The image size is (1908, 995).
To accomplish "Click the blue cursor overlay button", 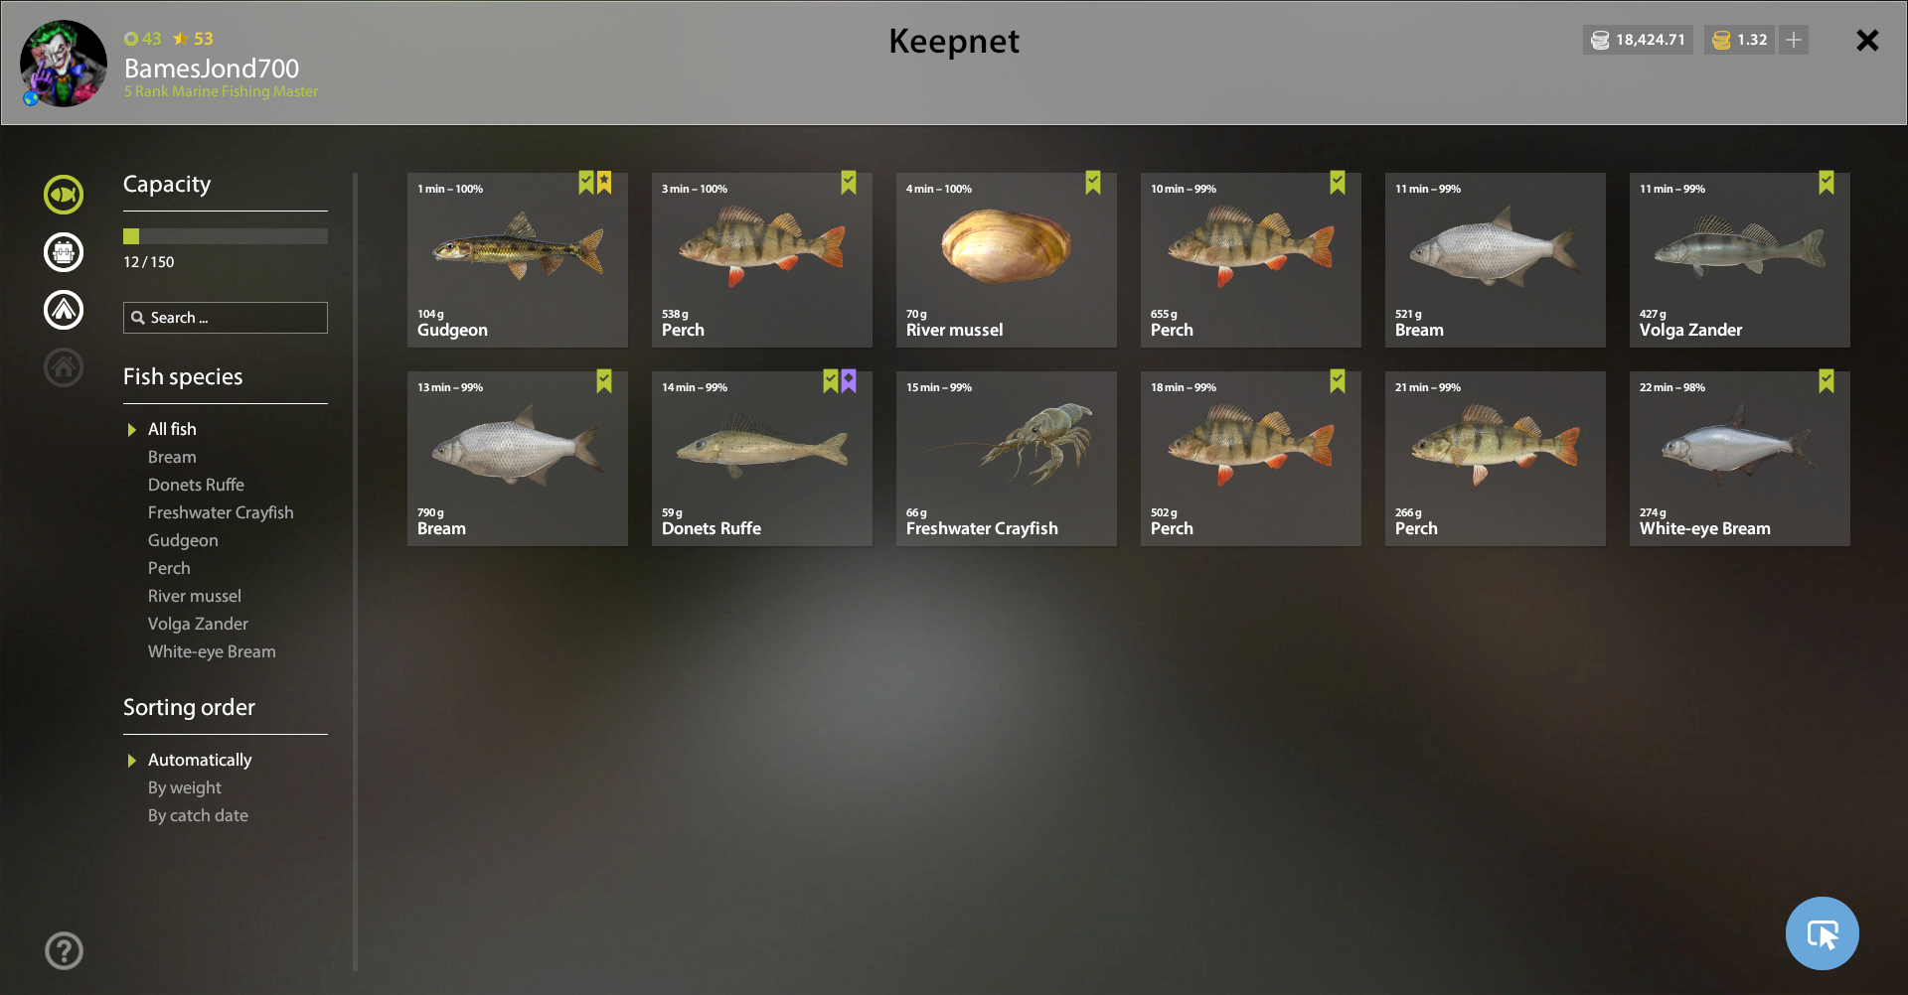I will click(x=1823, y=933).
